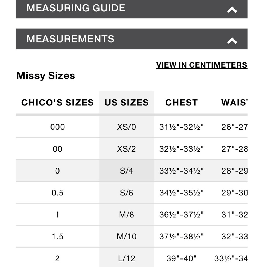Collapse the Measurements section chevron arrow
Screen dimensions: 267x267
click(232, 41)
